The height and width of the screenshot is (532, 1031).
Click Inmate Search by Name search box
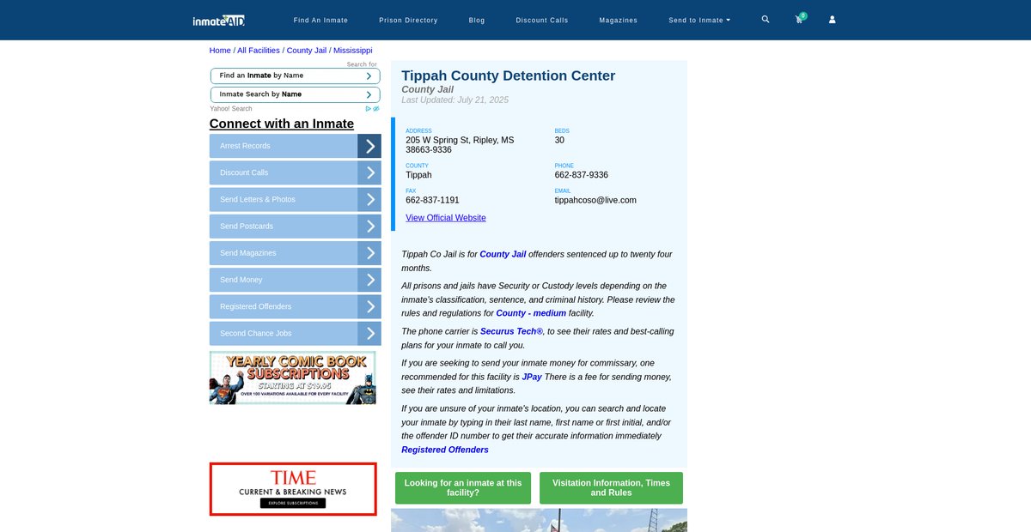295,94
